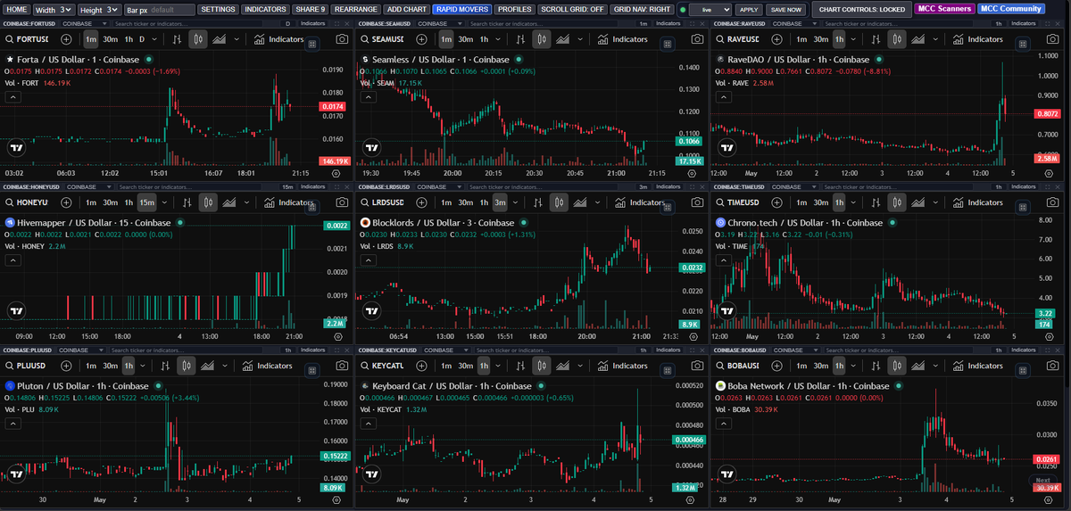Select the 1m interval on the FORTUSD chart

[92, 40]
